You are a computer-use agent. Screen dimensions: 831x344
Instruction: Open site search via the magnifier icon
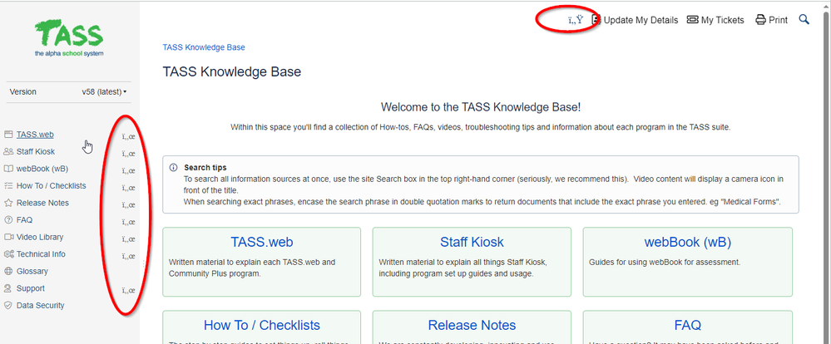[x=804, y=20]
